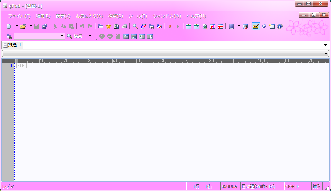This screenshot has height=191, width=331.
Task: Click the 検索 search button
Action: [75, 36]
